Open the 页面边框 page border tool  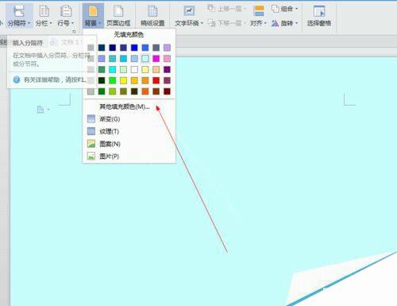pos(118,16)
